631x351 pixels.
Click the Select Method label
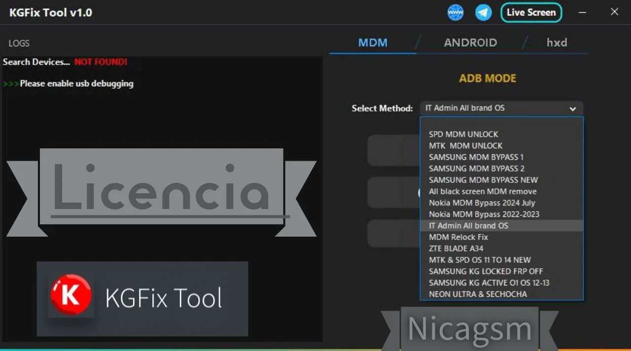[x=382, y=108]
